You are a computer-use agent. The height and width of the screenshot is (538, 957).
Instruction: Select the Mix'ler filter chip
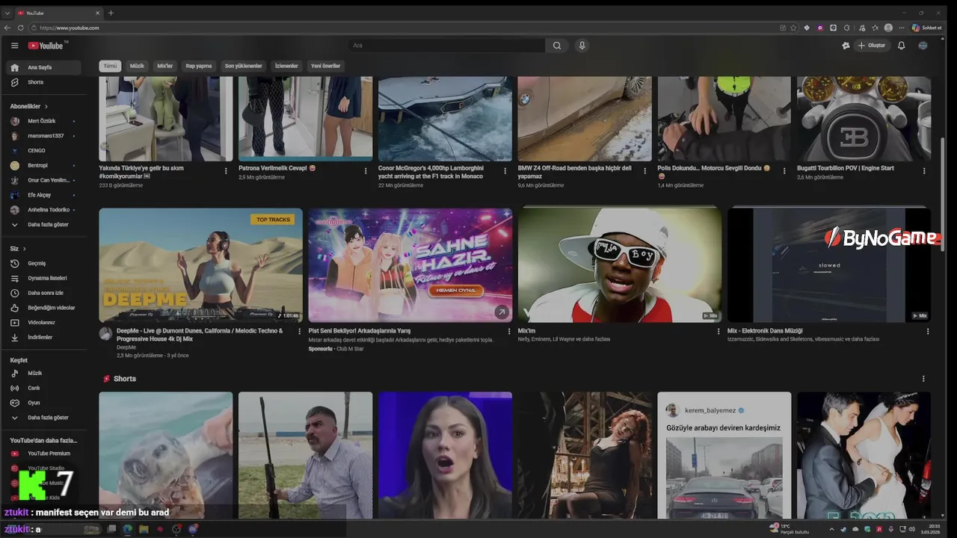tap(164, 66)
